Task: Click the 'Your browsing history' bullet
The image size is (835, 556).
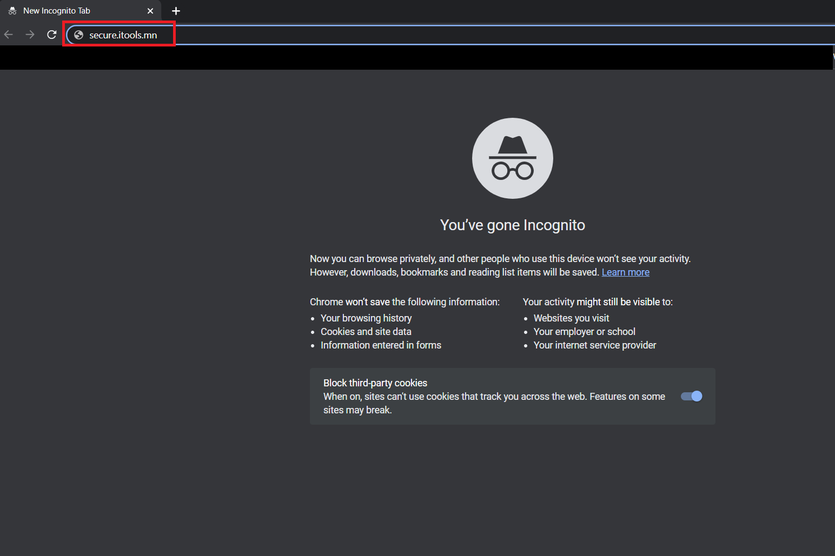Action: (366, 318)
